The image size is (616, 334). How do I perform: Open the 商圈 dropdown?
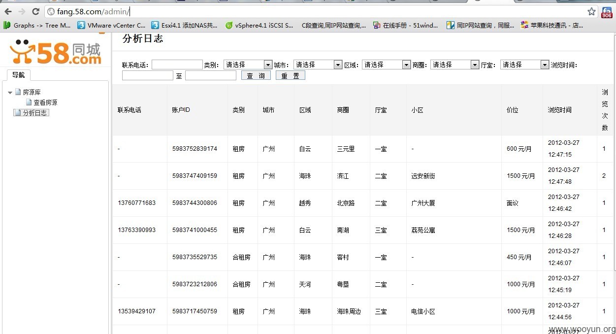pos(454,65)
